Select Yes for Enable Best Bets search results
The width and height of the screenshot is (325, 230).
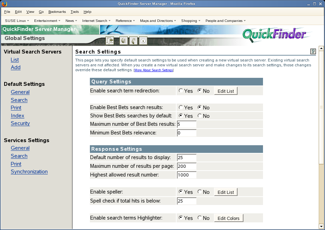[x=181, y=107]
